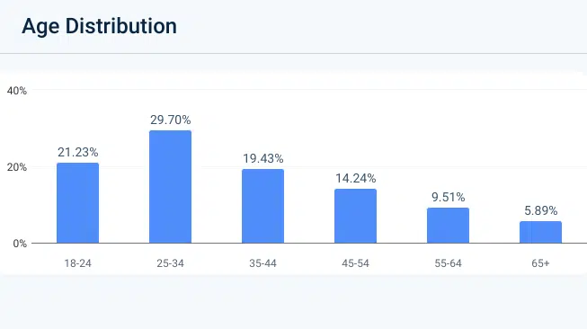Screen dimensions: 587x329
Task: Select the 19.43% data label
Action: click(x=262, y=159)
